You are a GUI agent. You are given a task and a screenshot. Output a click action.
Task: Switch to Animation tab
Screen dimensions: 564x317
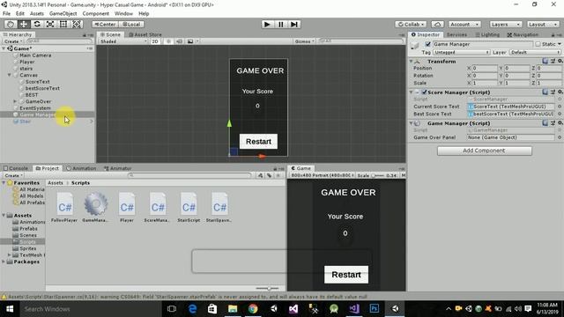pyautogui.click(x=81, y=168)
